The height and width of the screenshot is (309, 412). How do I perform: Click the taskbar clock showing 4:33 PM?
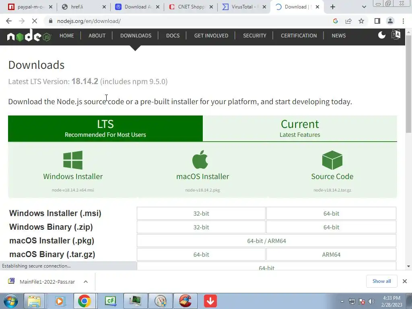pos(392,301)
